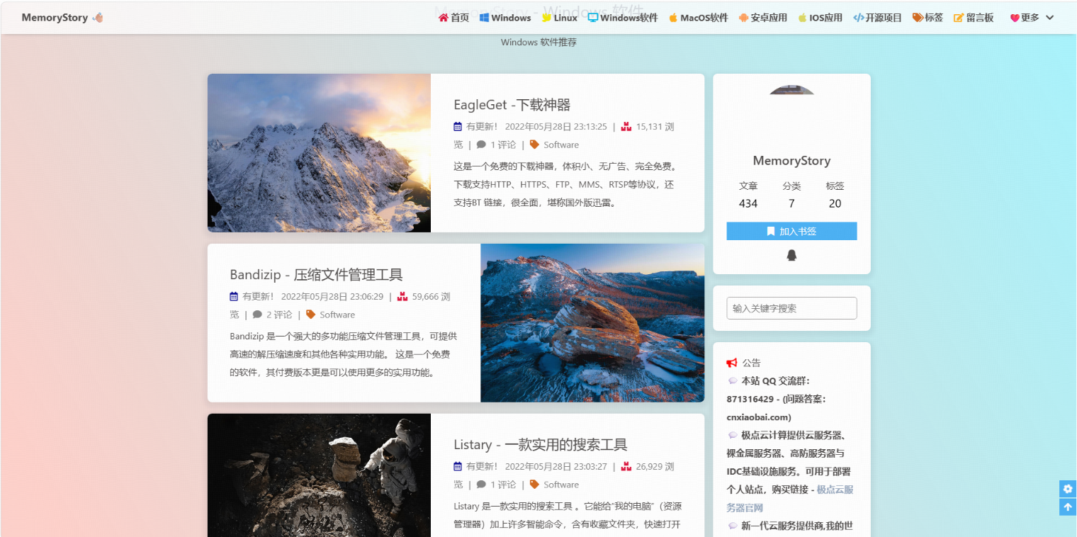
Task: Open the MacOS软件 nav item
Action: click(x=698, y=18)
